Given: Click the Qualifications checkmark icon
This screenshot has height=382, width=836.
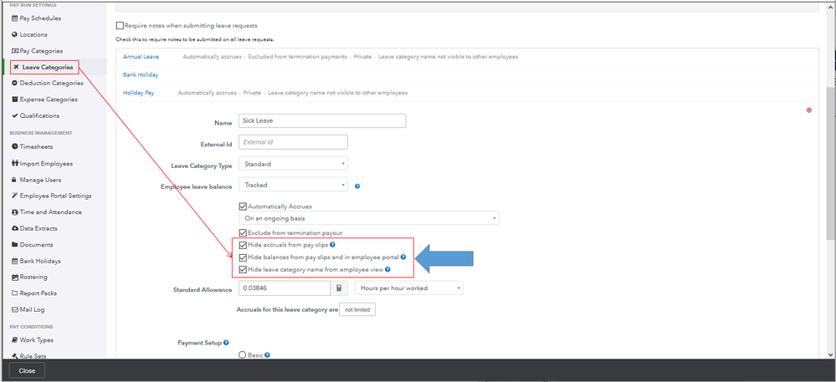Looking at the screenshot, I should (15, 115).
